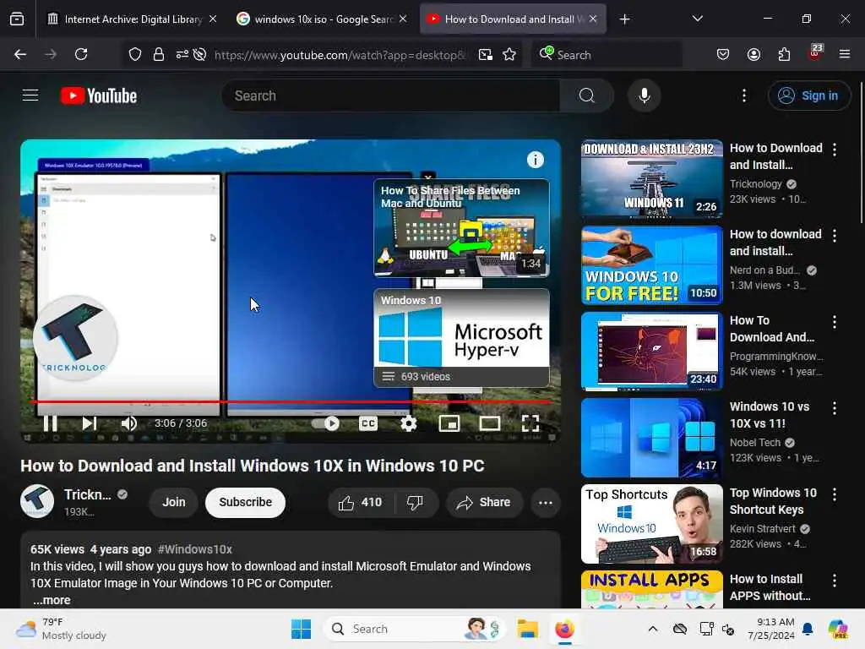Click the YouTube search magnifier button
Image resolution: width=865 pixels, height=649 pixels.
[x=586, y=95]
